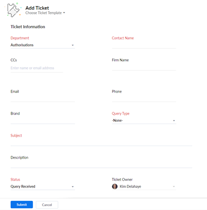Open the Ticket Owner dropdown arrow

pyautogui.click(x=174, y=187)
